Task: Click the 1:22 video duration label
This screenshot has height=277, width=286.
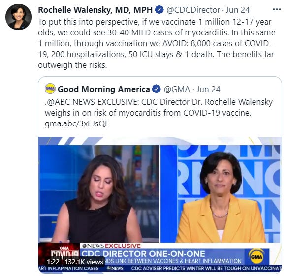Action: pos(53,262)
